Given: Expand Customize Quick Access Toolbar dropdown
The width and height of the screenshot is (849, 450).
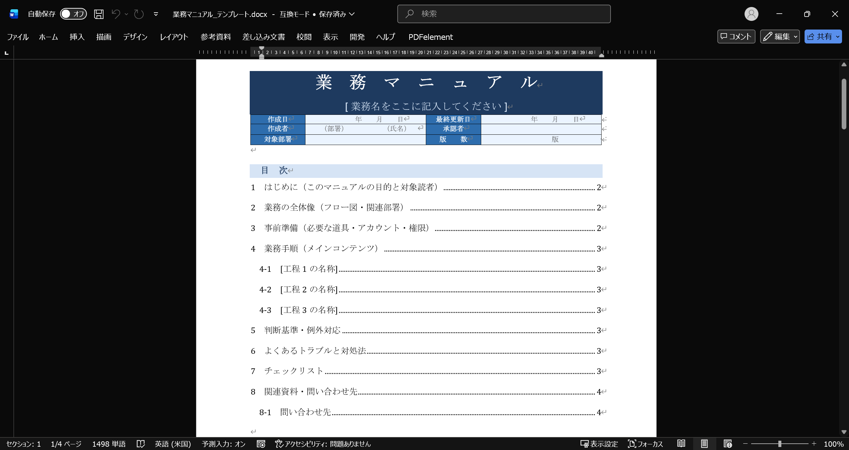Looking at the screenshot, I should coord(156,14).
